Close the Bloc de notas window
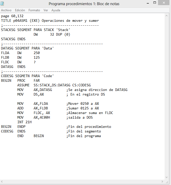Viewport: 171px width, 185px height. click(164, 3)
